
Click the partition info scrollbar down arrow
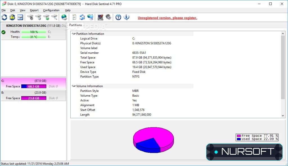point(283,116)
